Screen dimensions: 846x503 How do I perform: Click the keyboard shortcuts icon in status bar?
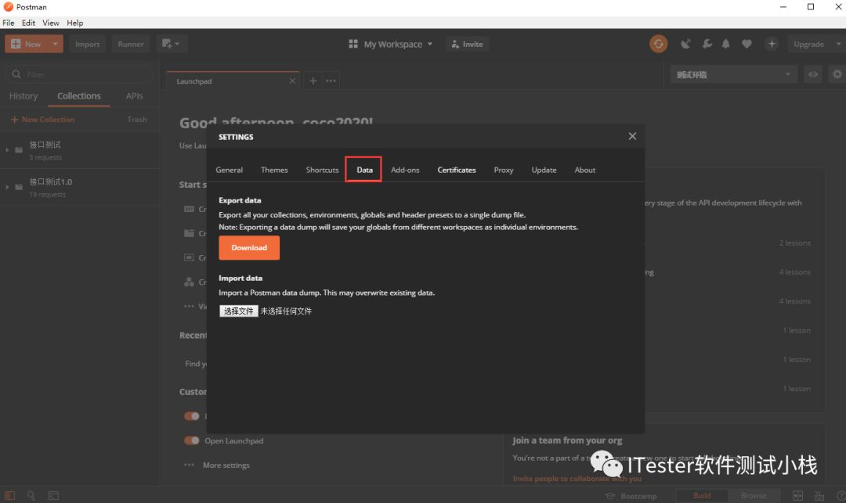tap(819, 495)
